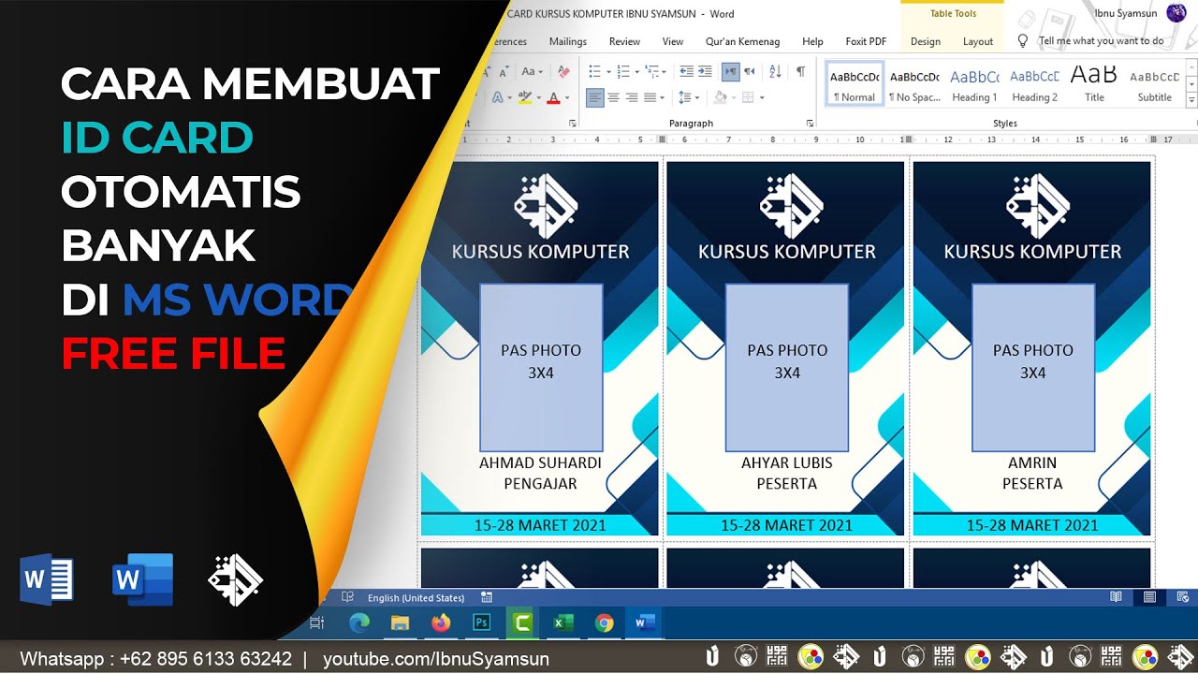The height and width of the screenshot is (674, 1198).
Task: Apply the red Font Color
Action: (x=554, y=97)
